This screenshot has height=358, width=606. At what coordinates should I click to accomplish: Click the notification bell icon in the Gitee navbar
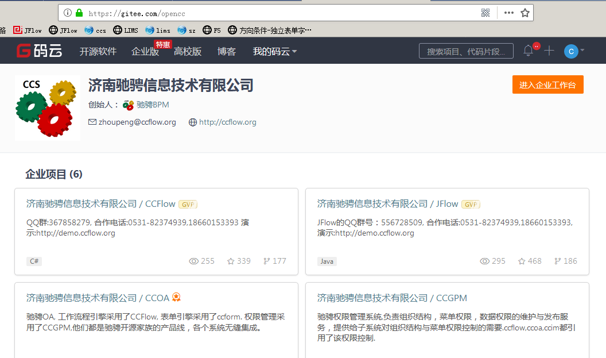[527, 51]
